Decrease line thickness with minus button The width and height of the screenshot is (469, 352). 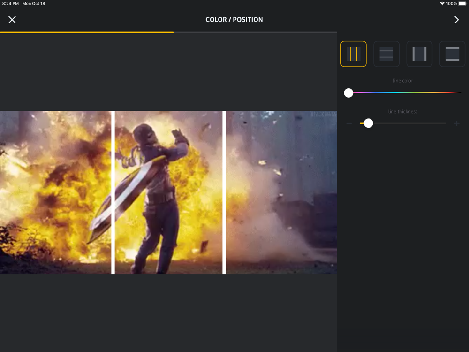[349, 123]
